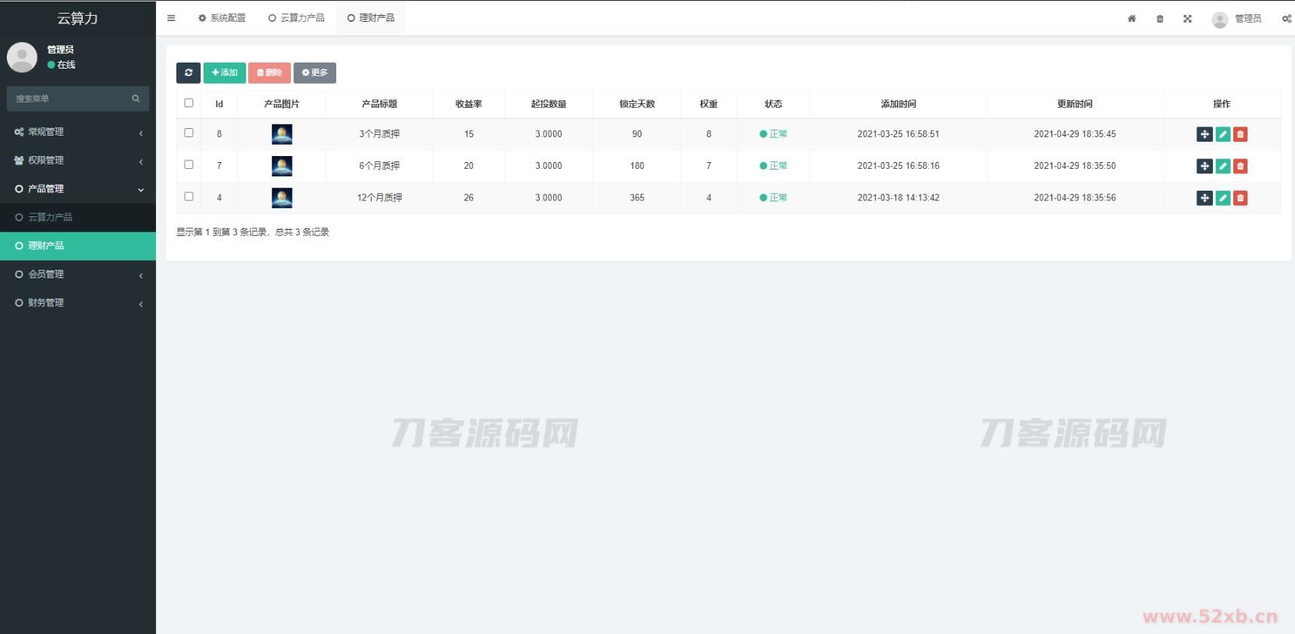
Task: Toggle the select-all checkbox in table header
Action: (x=188, y=103)
